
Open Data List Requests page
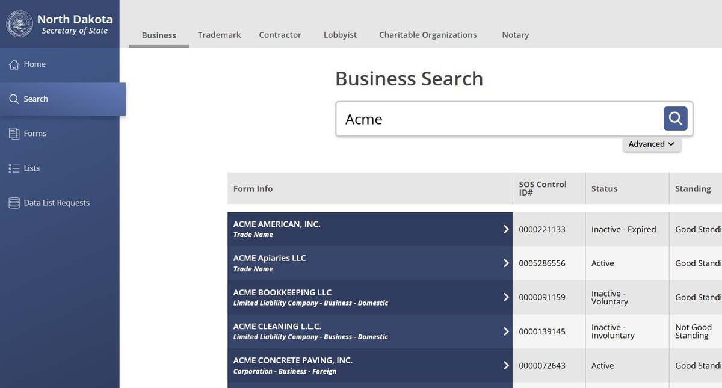(x=60, y=203)
